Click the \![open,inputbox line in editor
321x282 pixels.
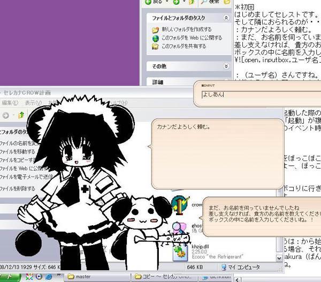click(x=278, y=60)
